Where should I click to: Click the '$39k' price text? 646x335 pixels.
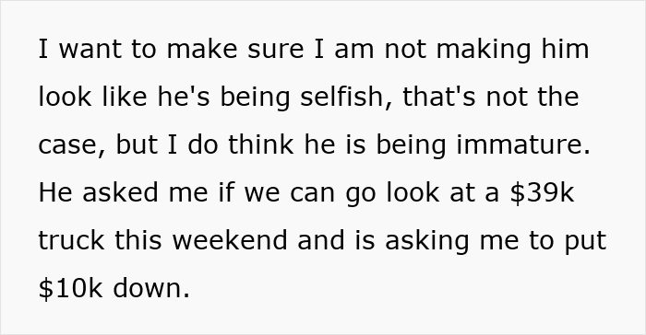pyautogui.click(x=542, y=192)
